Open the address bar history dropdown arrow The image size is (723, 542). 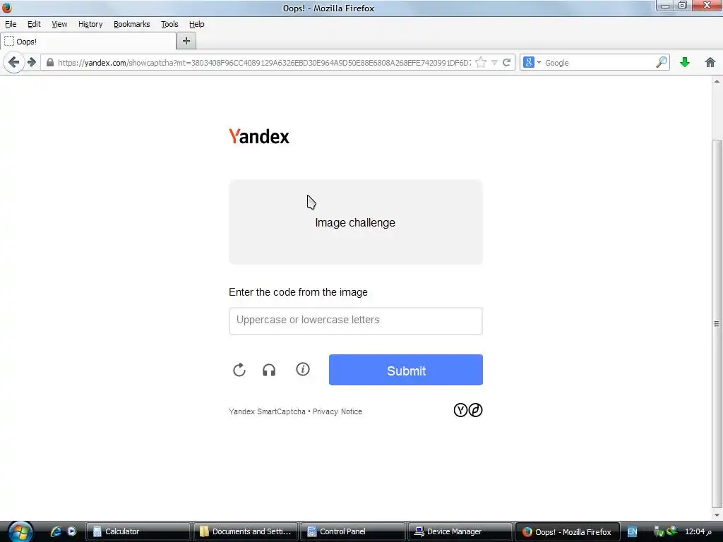(494, 63)
